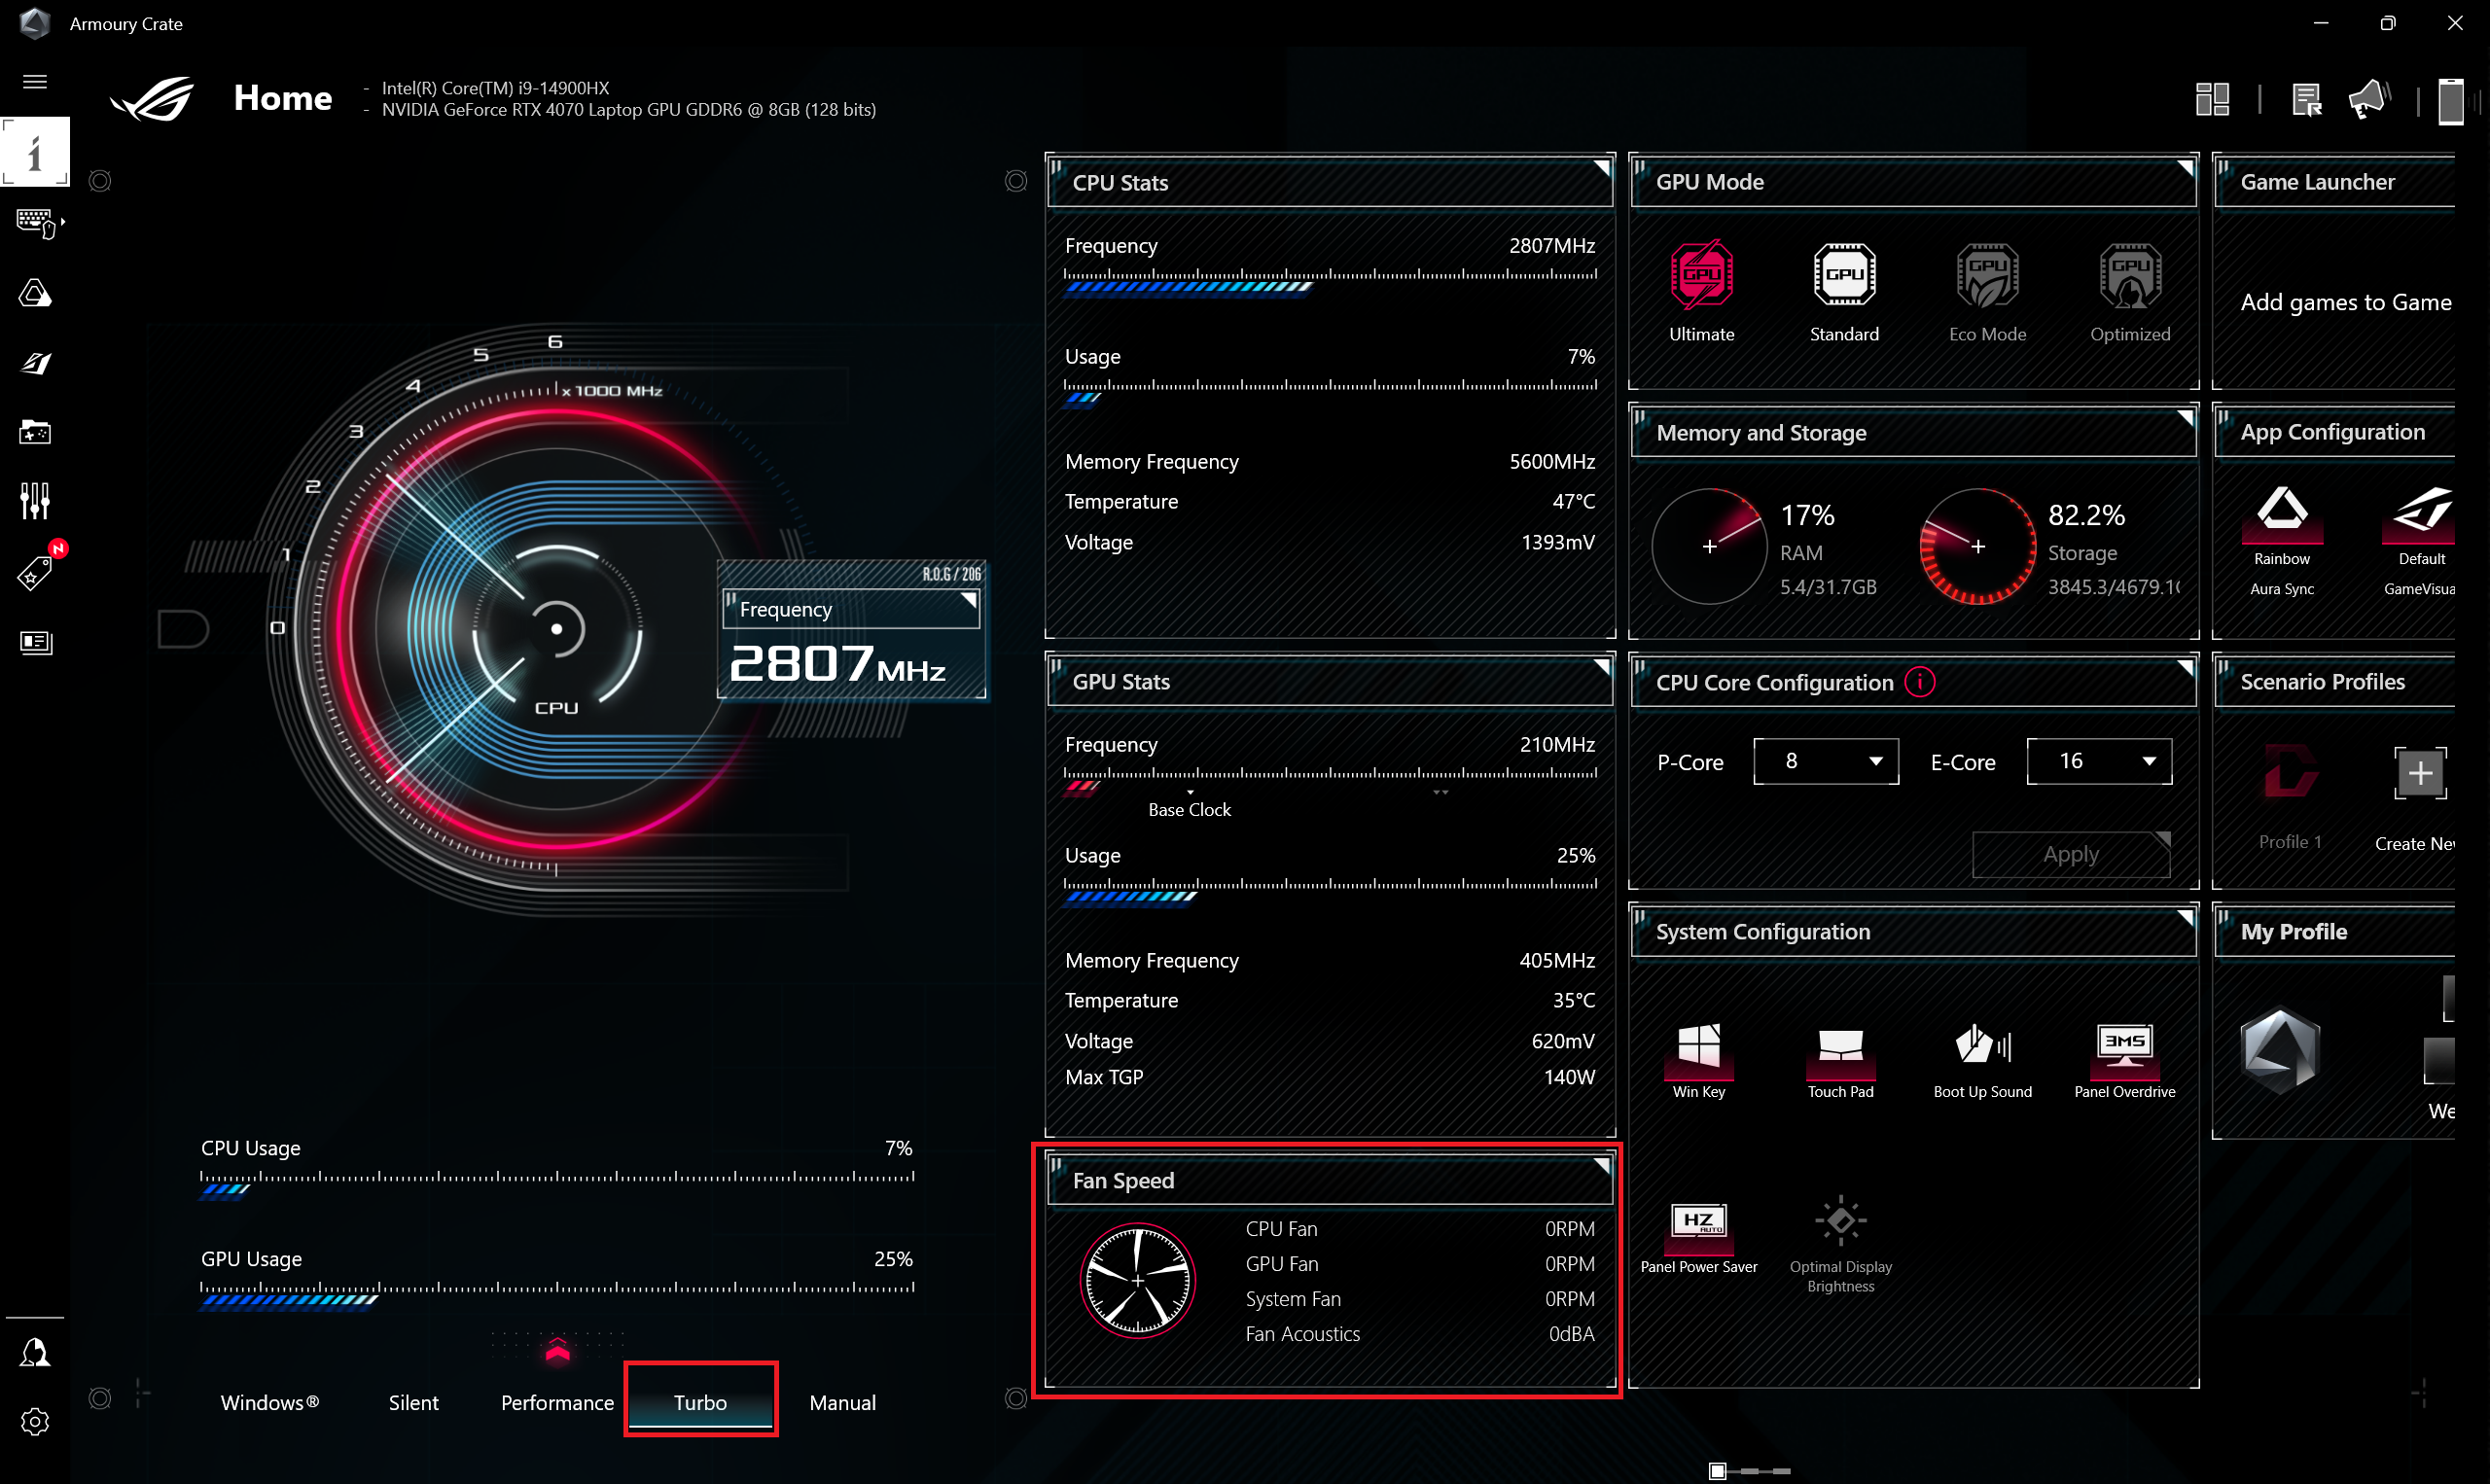Screen dimensions: 2490x1484
Task: Open the P-Core count dropdown
Action: tap(1825, 761)
